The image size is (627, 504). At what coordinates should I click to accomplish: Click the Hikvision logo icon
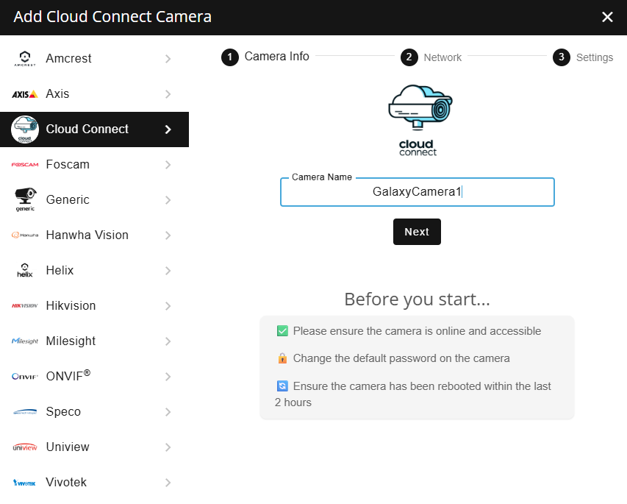click(25, 306)
